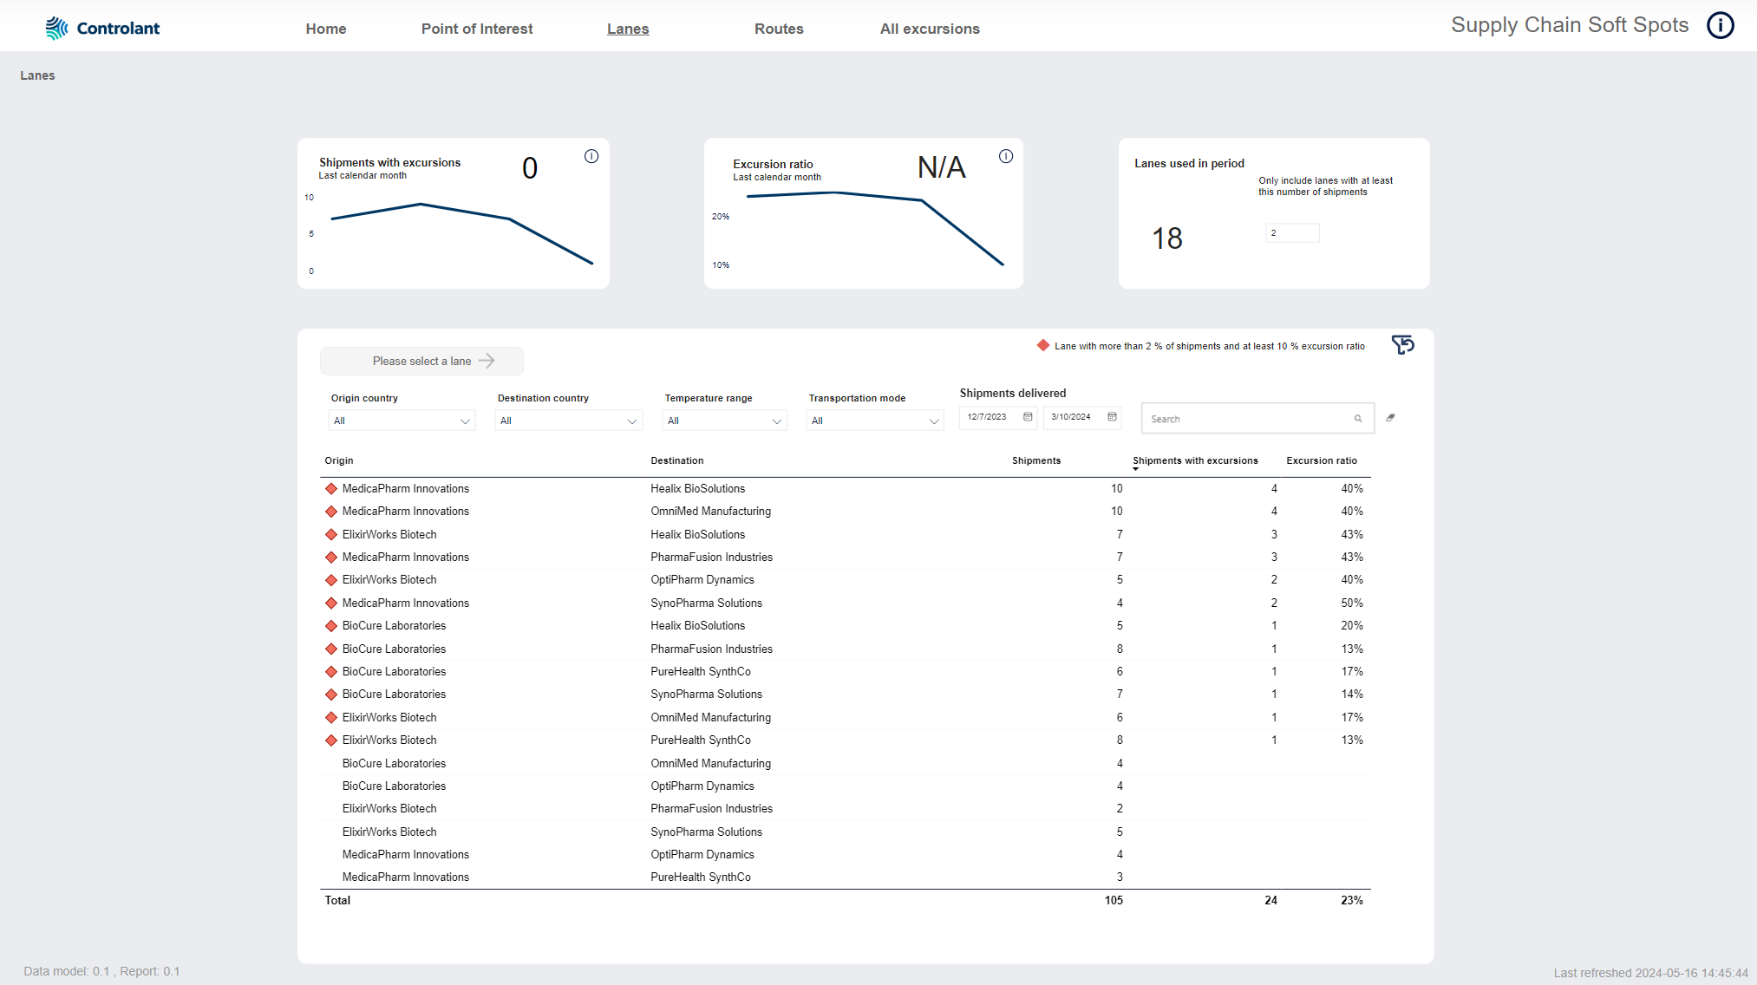The width and height of the screenshot is (1757, 985).
Task: Click the Data model version text
Action: pos(101,971)
